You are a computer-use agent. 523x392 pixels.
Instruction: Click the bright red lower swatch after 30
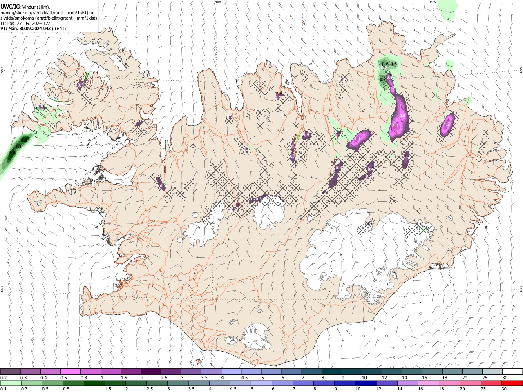click(512, 383)
